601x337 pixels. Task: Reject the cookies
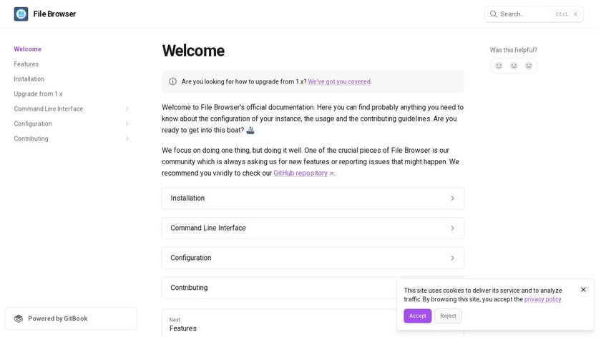point(448,316)
